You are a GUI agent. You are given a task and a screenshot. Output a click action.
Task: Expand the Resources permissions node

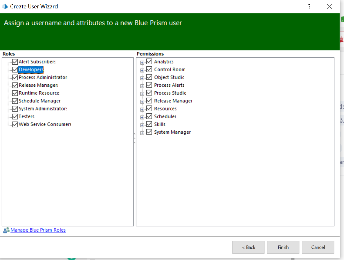(x=142, y=110)
